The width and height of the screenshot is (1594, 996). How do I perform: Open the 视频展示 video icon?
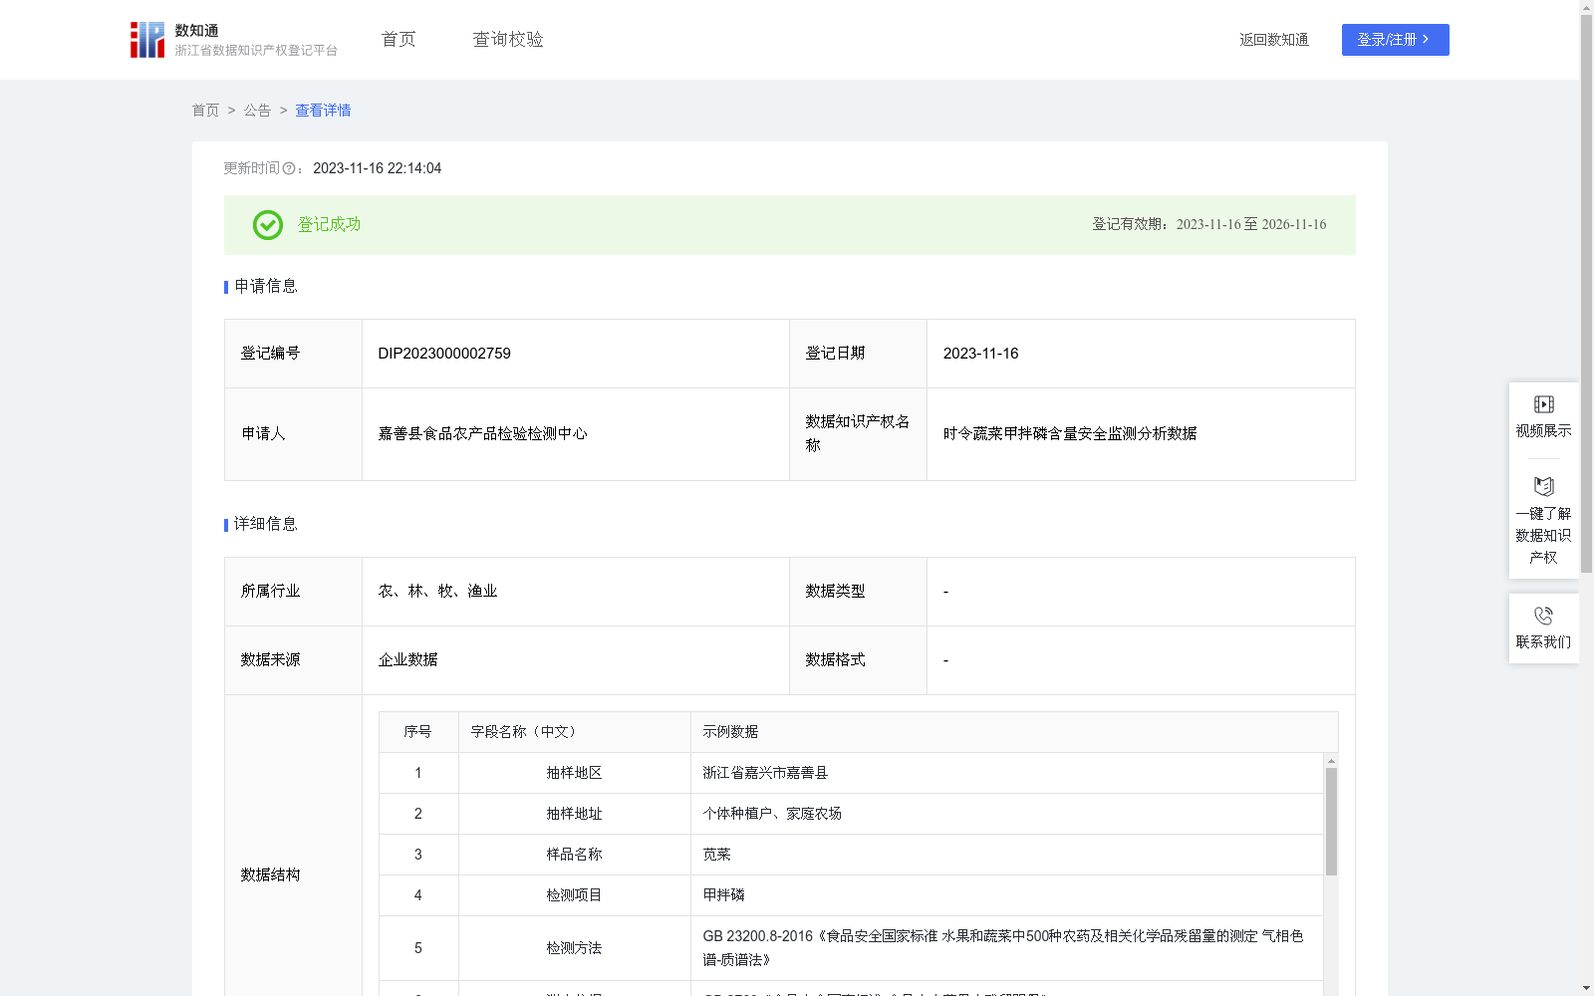(1543, 404)
